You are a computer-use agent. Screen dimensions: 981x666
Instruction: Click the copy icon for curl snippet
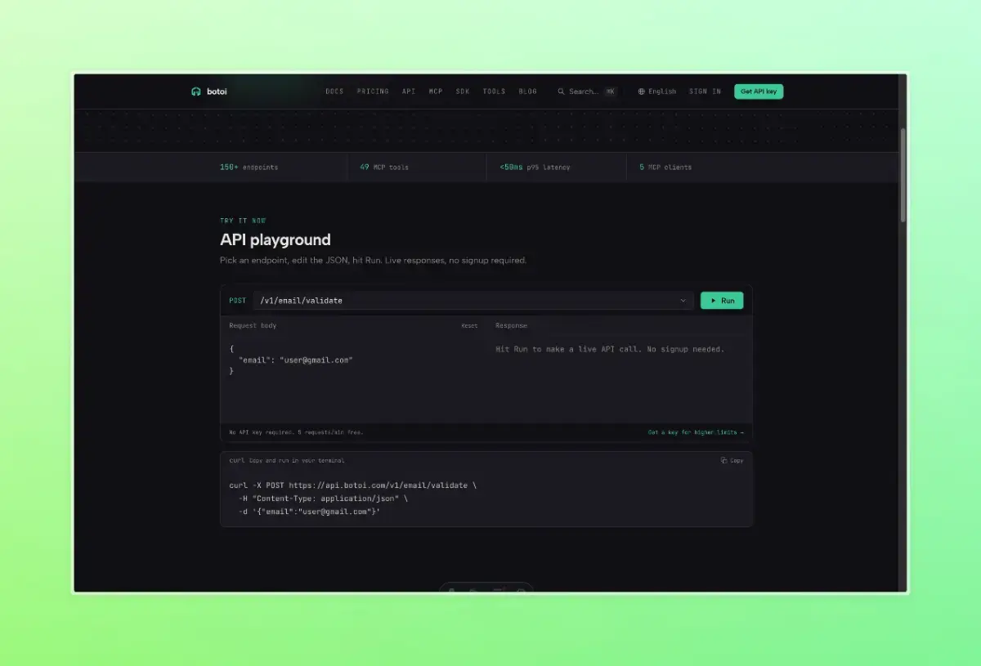[723, 460]
